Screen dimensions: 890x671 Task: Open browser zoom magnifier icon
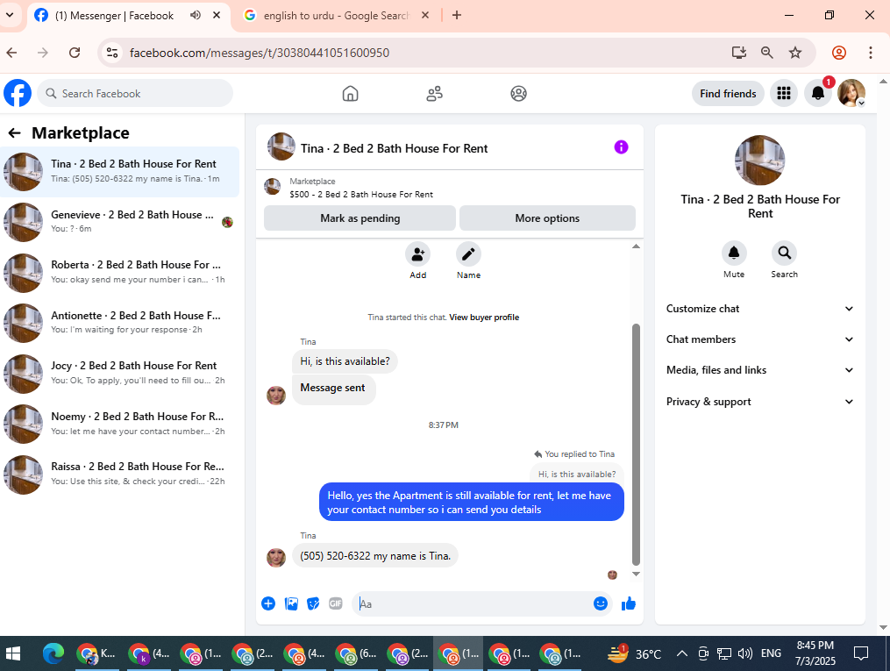[767, 53]
